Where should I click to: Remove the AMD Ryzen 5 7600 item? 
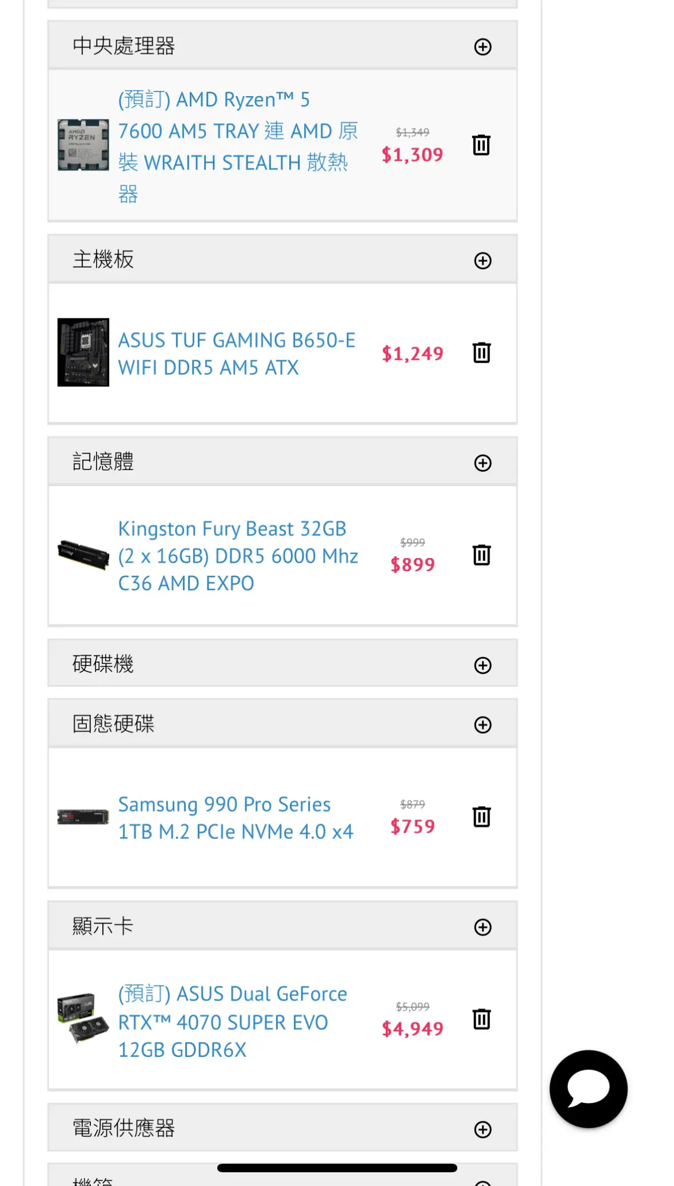point(481,145)
